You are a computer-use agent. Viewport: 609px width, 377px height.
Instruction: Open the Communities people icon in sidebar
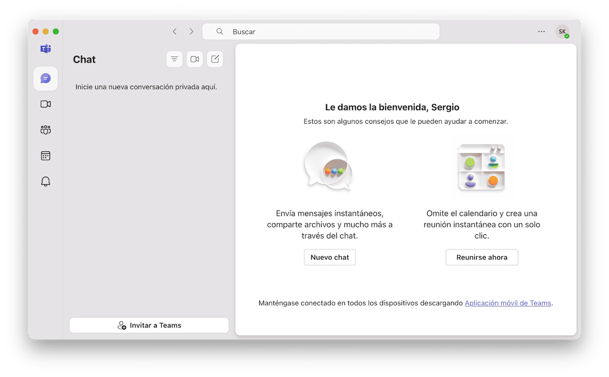46,130
